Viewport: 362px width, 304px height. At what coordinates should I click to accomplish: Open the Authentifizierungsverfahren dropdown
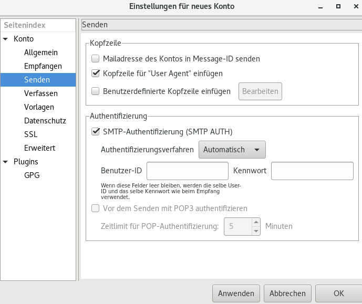click(x=232, y=150)
